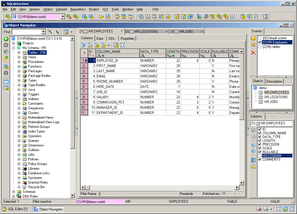
Task: Click the maximize grid view icon
Action: (x=122, y=45)
